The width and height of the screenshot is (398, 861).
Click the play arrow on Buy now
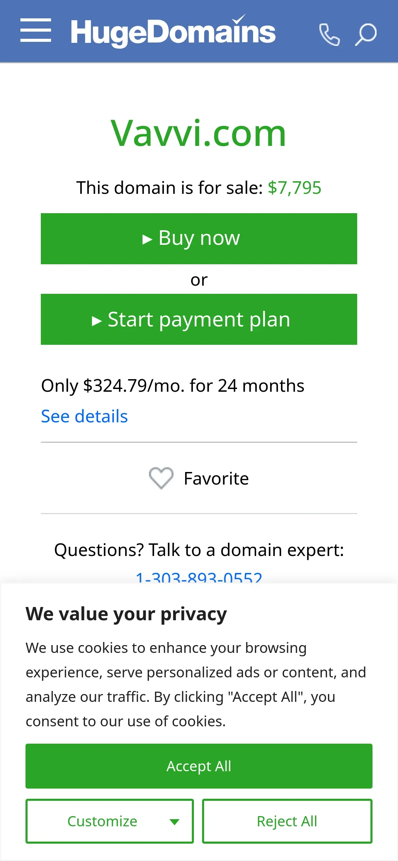[x=147, y=239]
